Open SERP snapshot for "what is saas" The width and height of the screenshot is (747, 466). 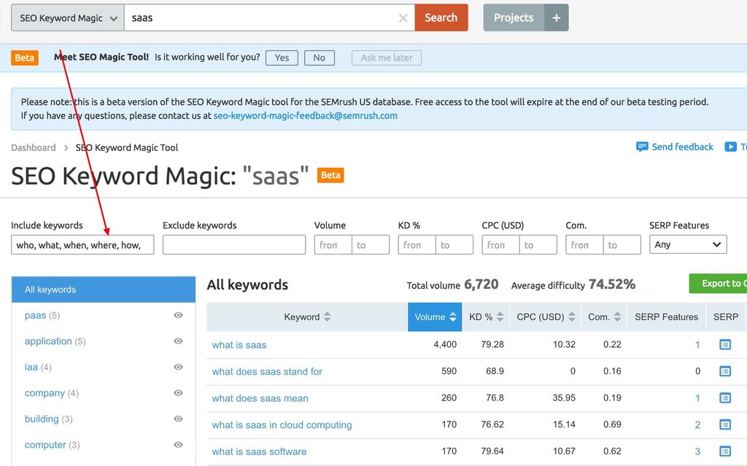pyautogui.click(x=724, y=345)
